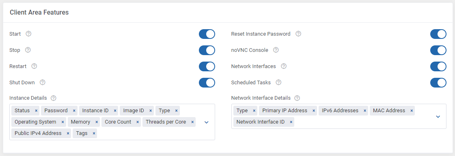Remove Type tag in Network Interface Details
455x156 pixels.
(254, 111)
